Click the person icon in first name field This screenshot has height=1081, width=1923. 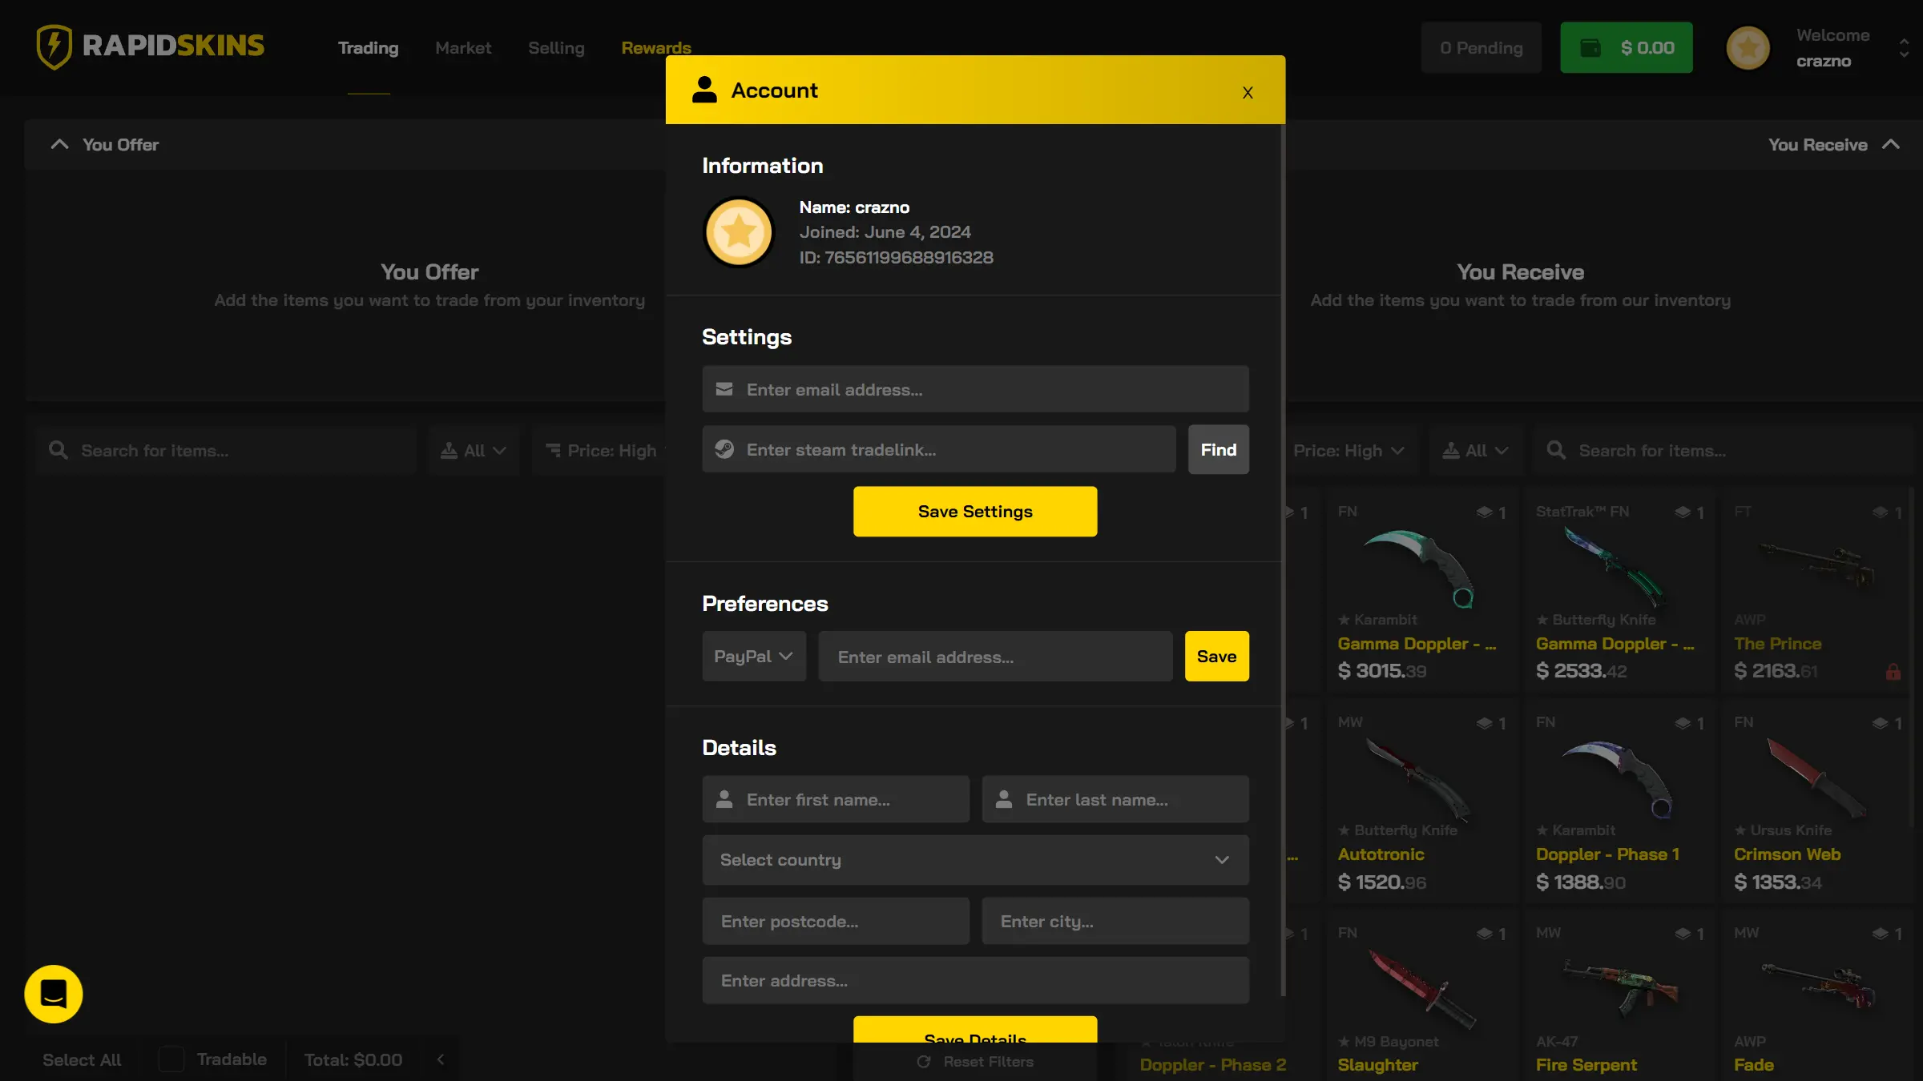724,799
